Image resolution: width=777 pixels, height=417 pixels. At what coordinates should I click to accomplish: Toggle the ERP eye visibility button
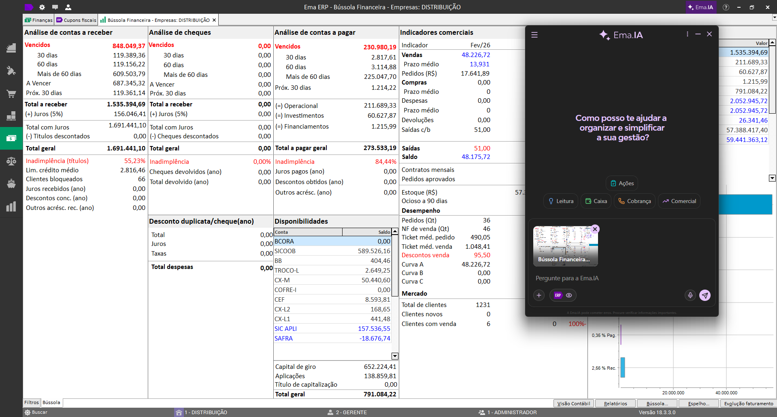[563, 295]
